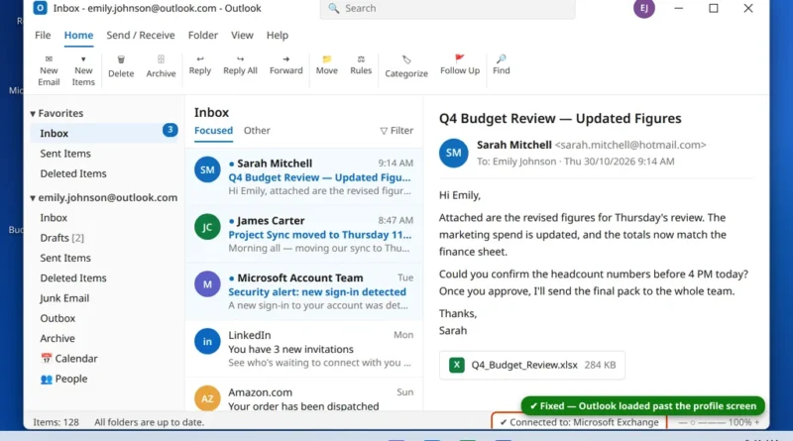Click the Microsoft Account Team M avatar
The image size is (793, 441).
[207, 284]
